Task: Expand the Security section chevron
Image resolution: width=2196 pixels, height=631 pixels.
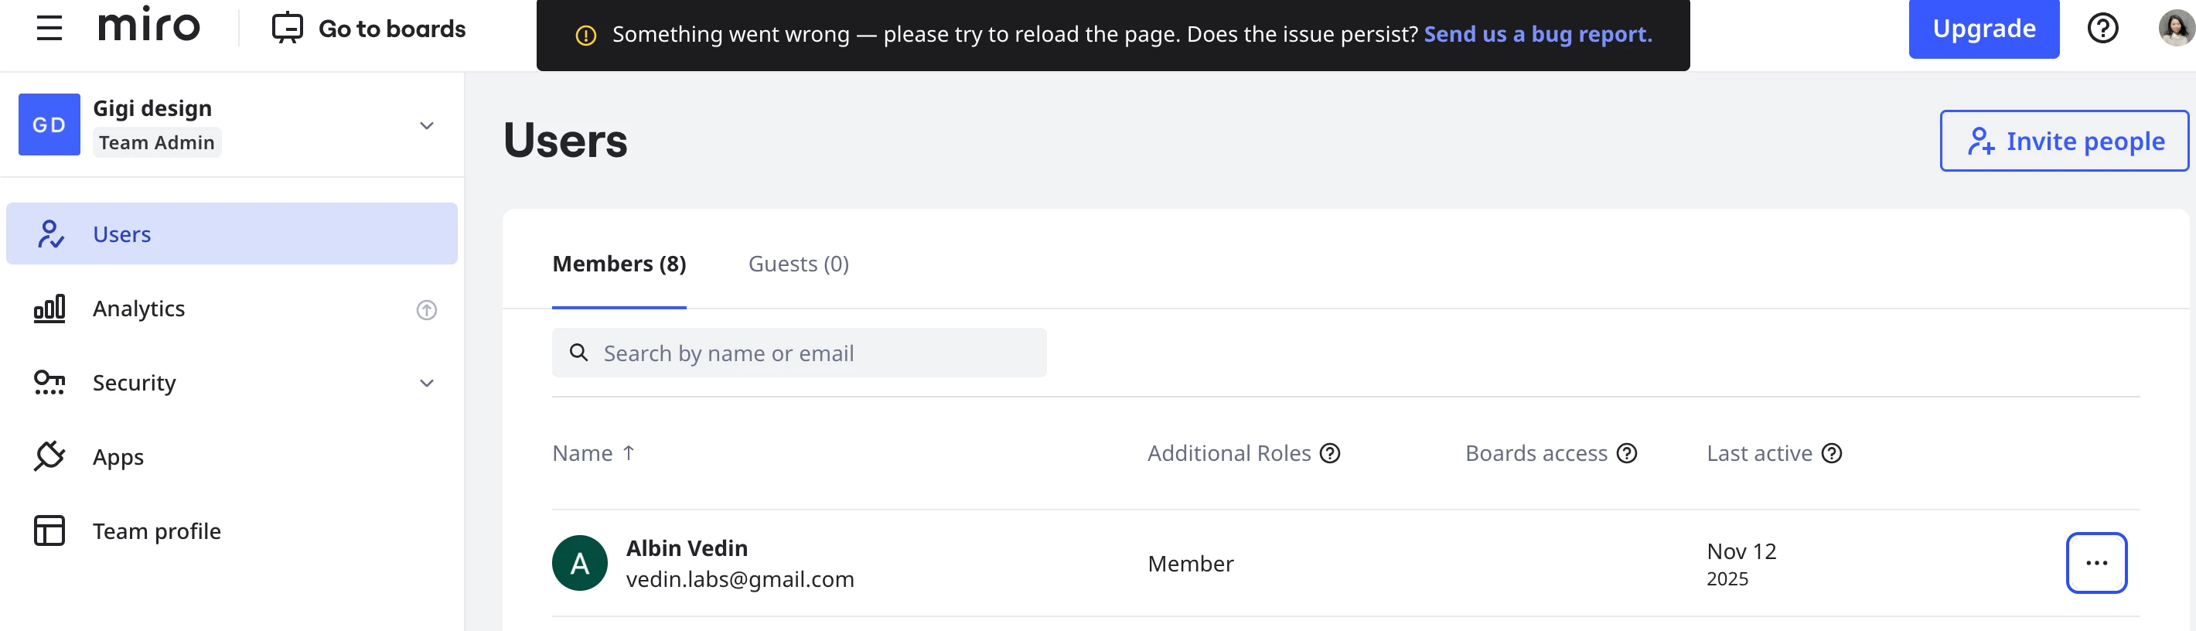Action: (426, 383)
